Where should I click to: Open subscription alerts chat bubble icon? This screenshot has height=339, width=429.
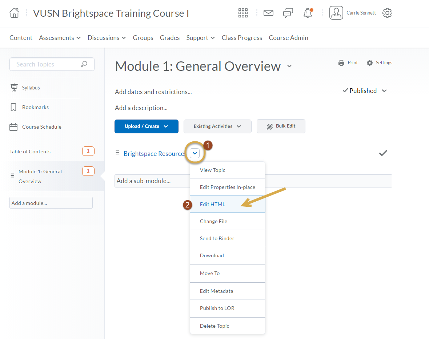tap(288, 13)
